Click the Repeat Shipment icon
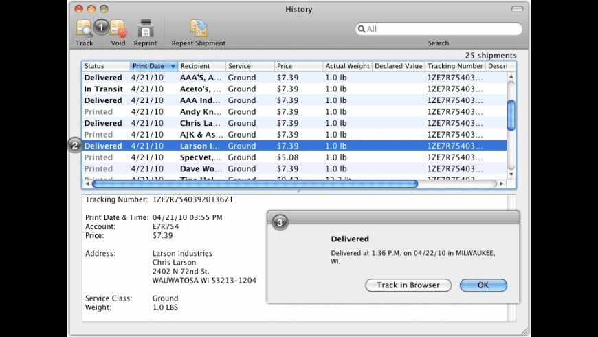This screenshot has width=598, height=337. 198,30
